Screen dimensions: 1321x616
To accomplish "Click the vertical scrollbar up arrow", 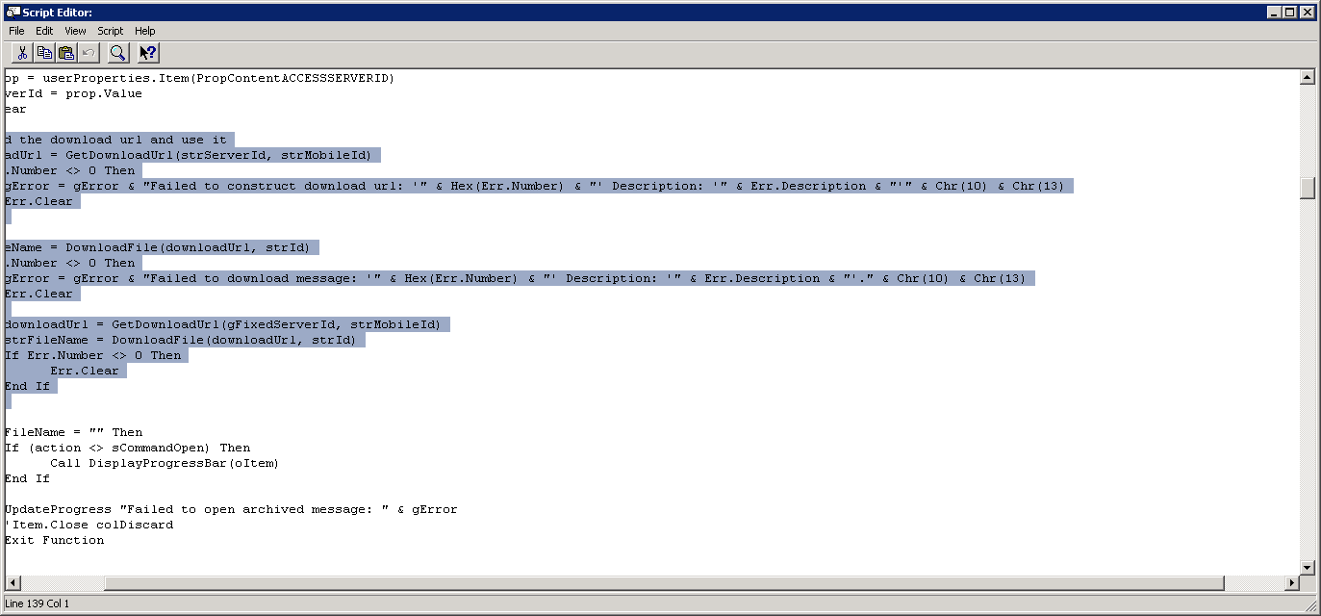I will click(x=1307, y=78).
